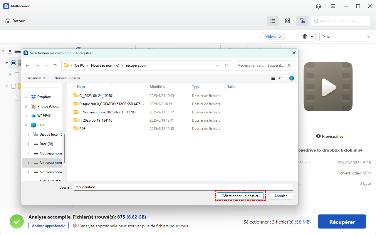Click the Sélectionner un dossier button

coord(240,196)
